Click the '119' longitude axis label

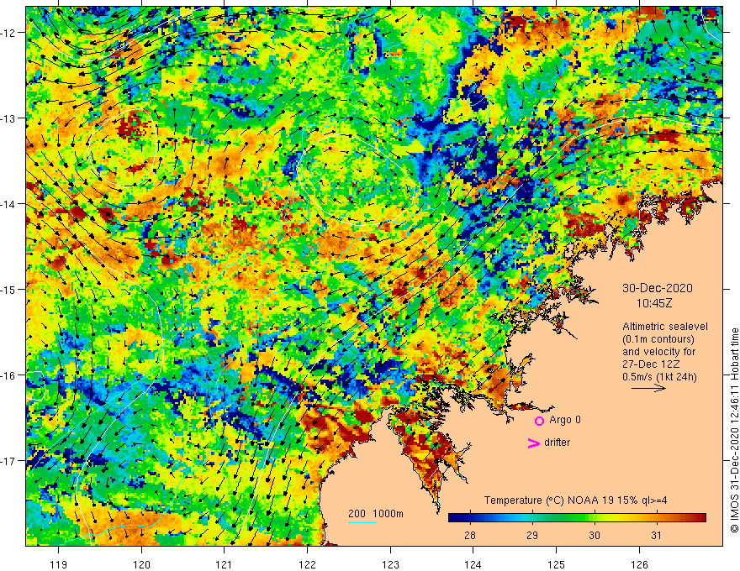tap(59, 564)
